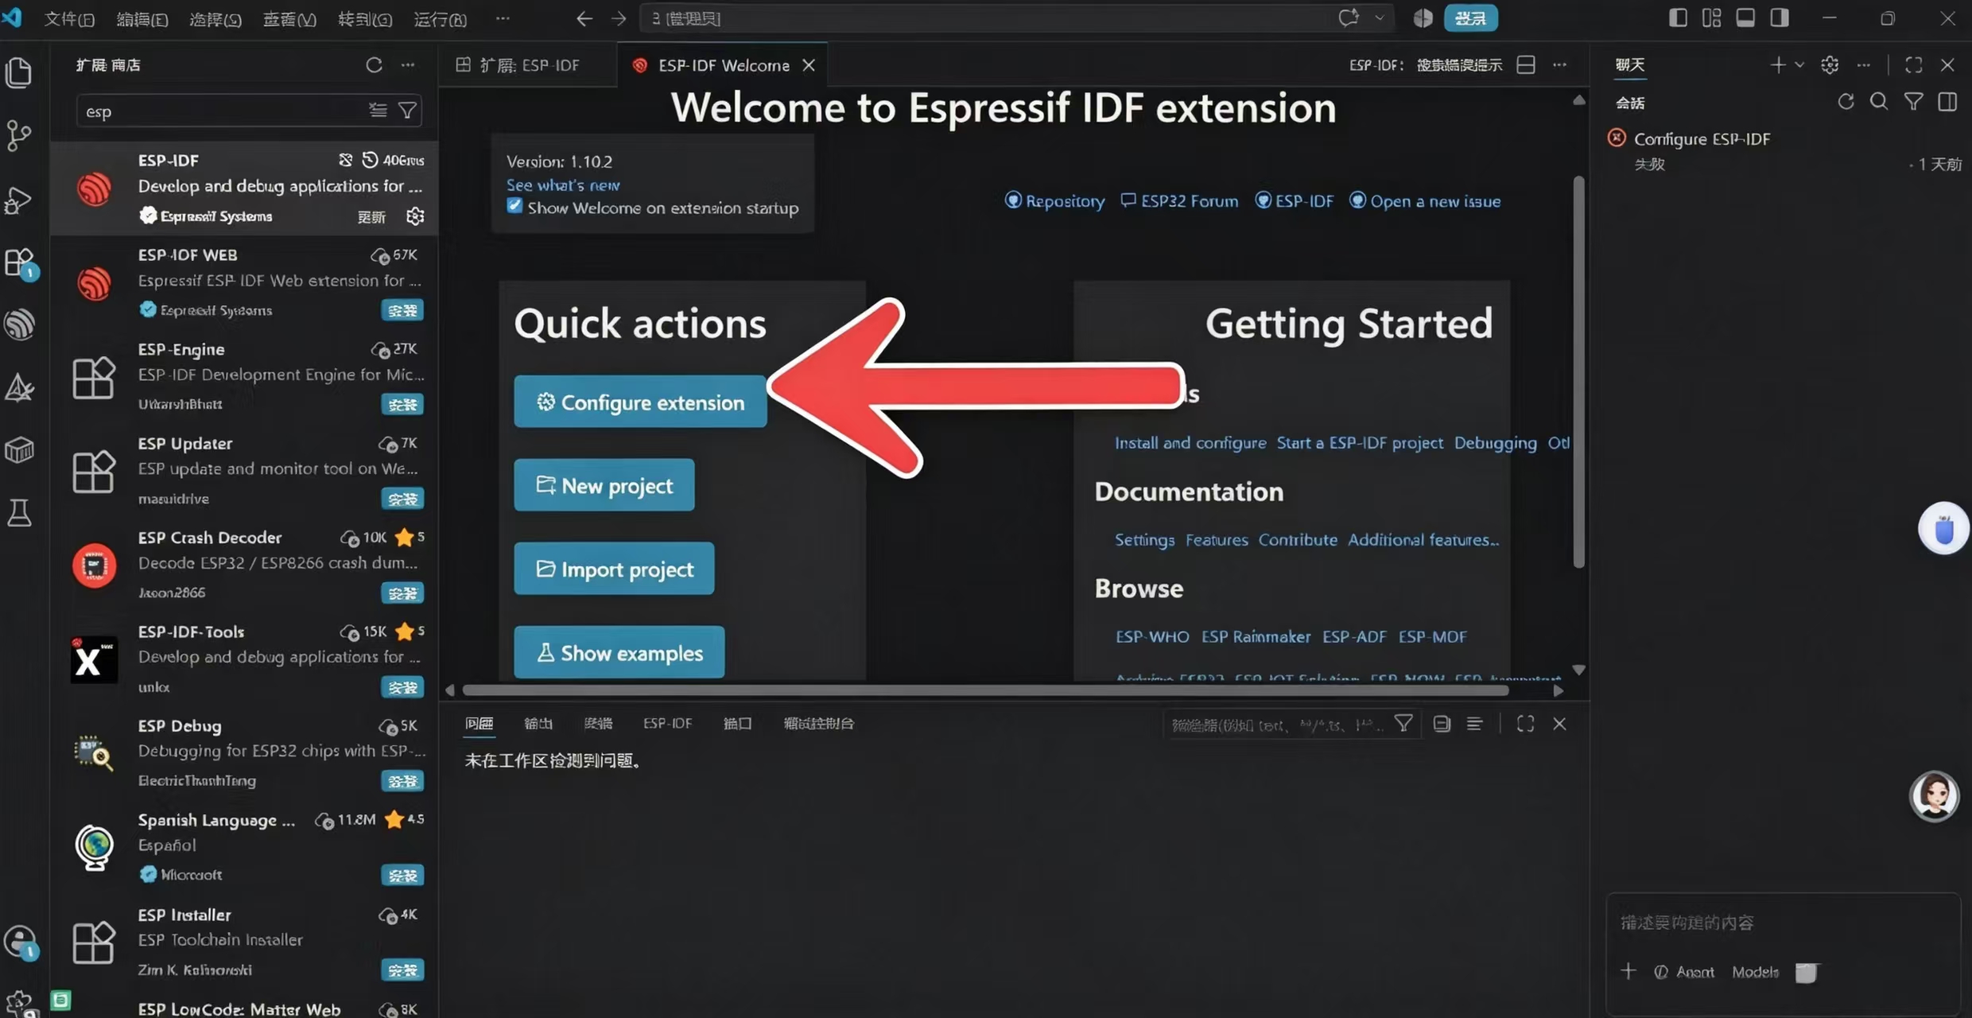Open the Accounts menu in activity bar
Screen dimensions: 1972x1018
pos(19,942)
